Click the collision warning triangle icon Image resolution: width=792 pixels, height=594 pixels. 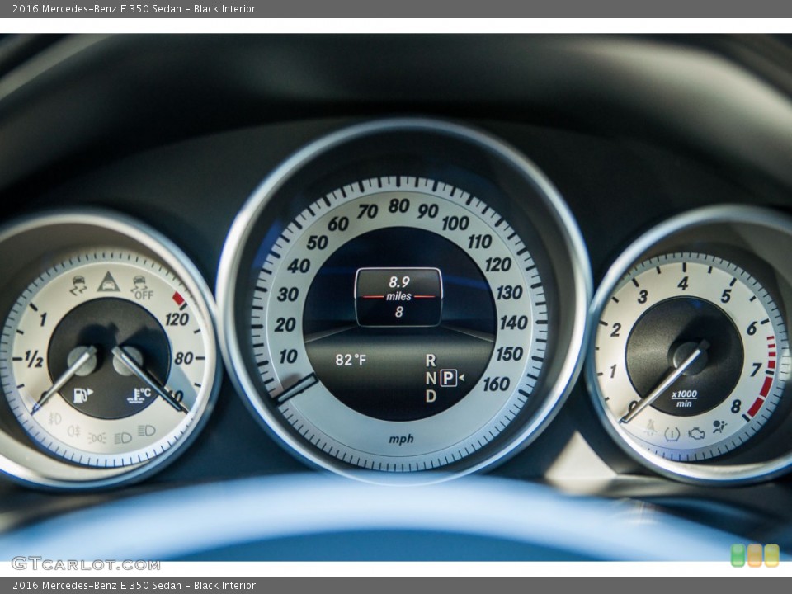pos(108,282)
